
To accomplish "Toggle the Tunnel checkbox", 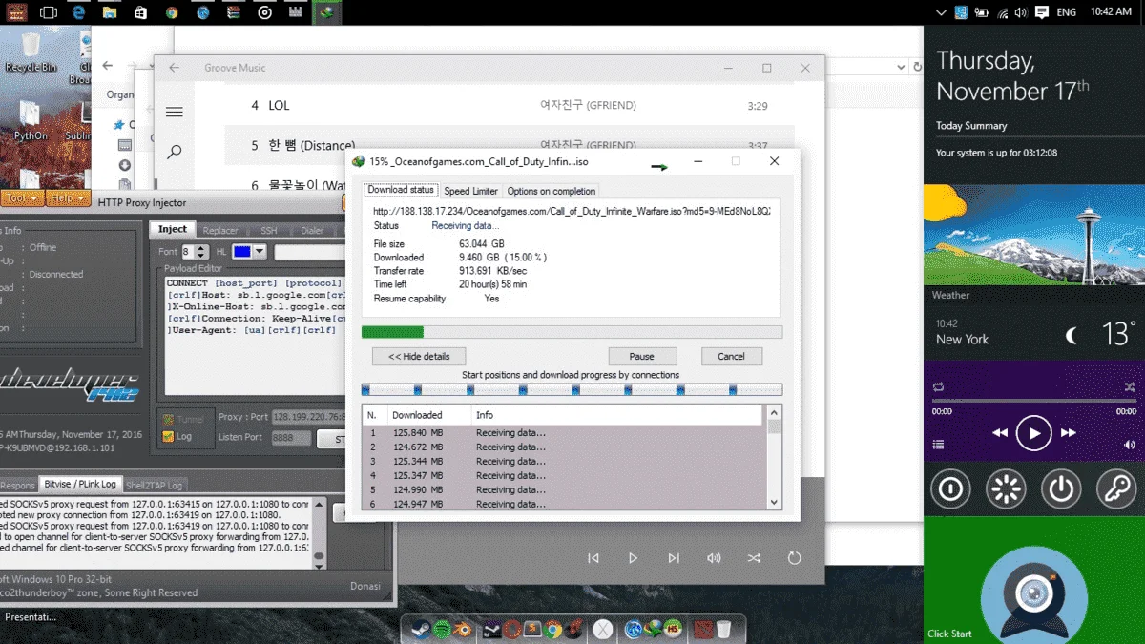I will 169,419.
